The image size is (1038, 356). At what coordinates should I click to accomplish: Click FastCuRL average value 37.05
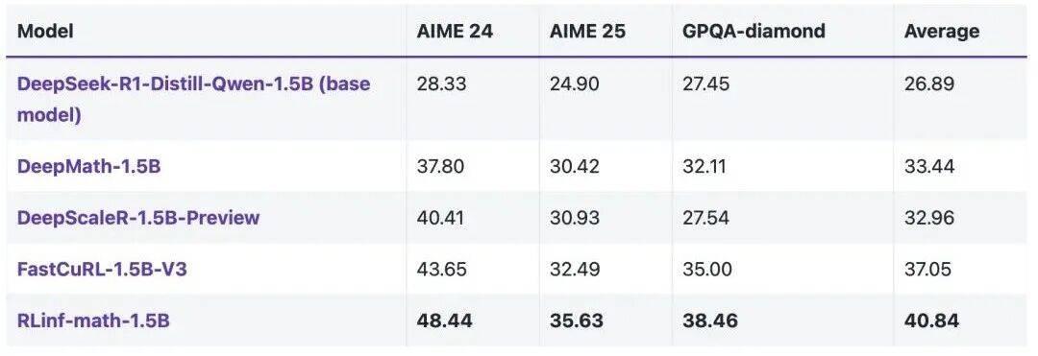click(929, 269)
